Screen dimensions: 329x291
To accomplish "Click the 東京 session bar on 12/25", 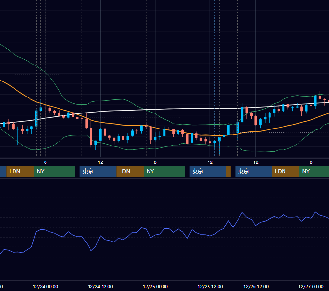I will (208, 171).
